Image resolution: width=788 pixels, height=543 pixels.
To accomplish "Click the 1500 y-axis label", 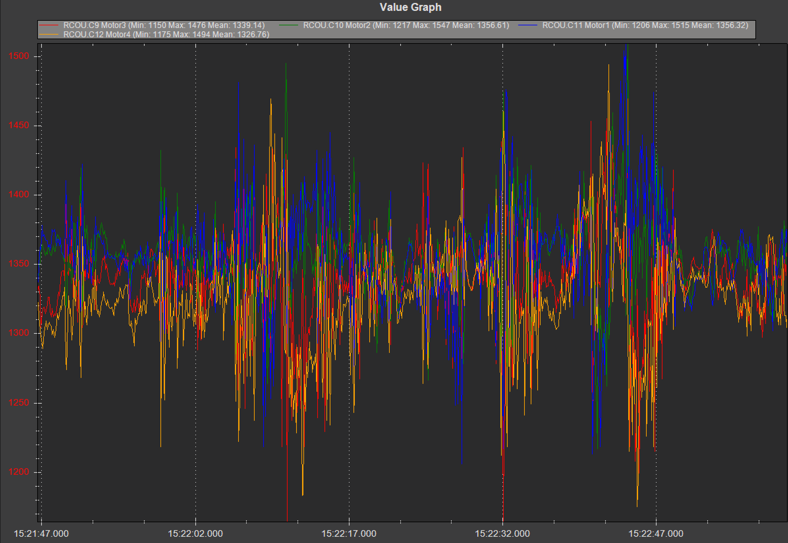I will [x=19, y=56].
